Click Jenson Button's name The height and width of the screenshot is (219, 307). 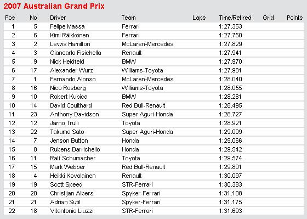coord(69,141)
